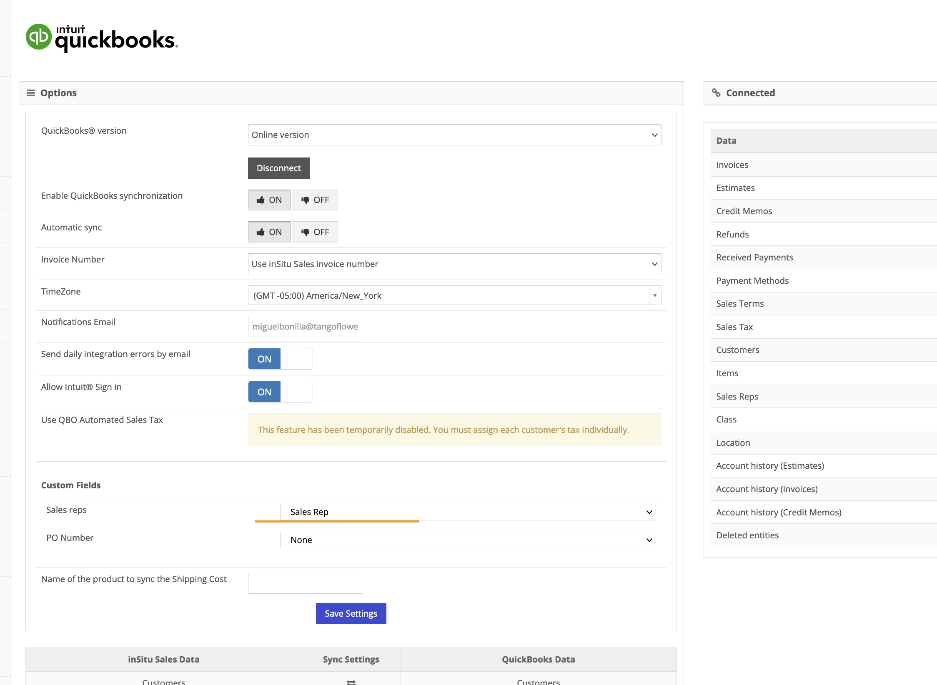Open Deleted entities in Data list
This screenshot has width=937, height=685.
747,535
